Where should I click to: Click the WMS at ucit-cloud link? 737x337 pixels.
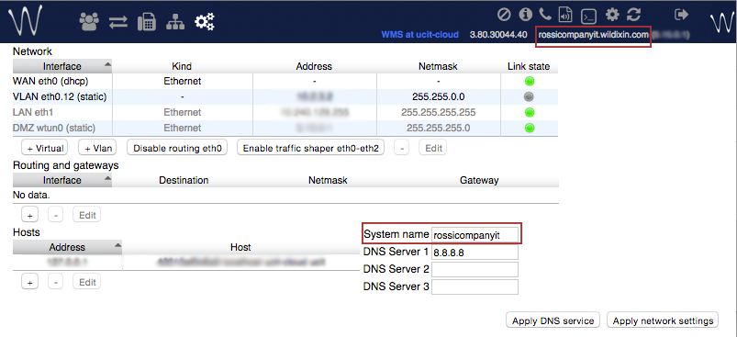[419, 35]
